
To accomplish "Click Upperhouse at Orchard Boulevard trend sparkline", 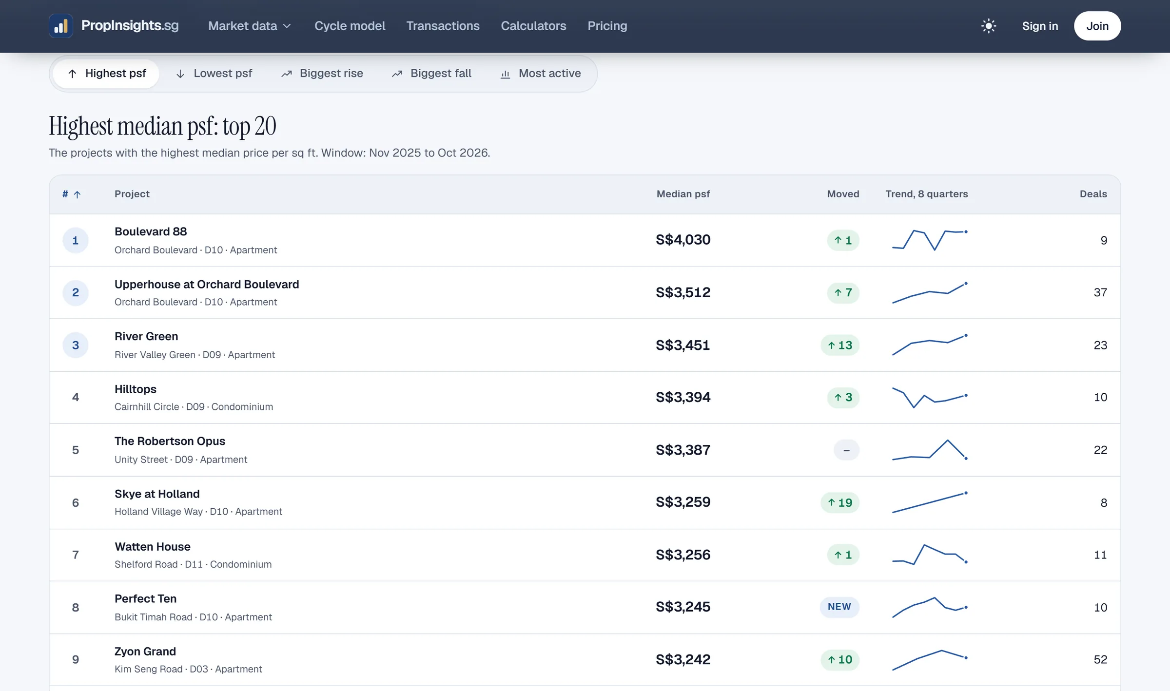I will tap(930, 292).
